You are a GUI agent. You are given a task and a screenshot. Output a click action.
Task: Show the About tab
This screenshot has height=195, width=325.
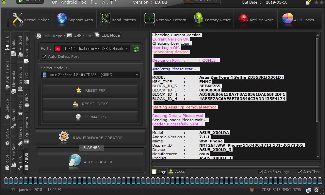tap(177, 171)
